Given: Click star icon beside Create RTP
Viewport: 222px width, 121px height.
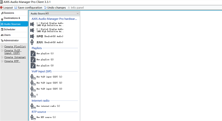Looking at the screenshot, I should [2, 61].
